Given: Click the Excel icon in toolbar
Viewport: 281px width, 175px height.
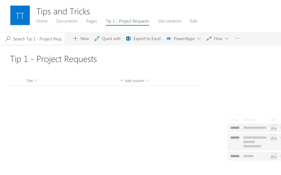Looking at the screenshot, I should pos(128,39).
